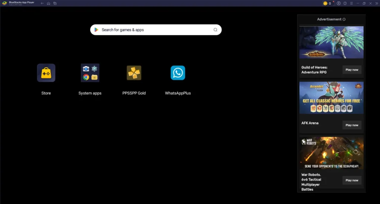This screenshot has height=204, width=380.
Task: Open the hamburger menu
Action: pyautogui.click(x=351, y=3)
